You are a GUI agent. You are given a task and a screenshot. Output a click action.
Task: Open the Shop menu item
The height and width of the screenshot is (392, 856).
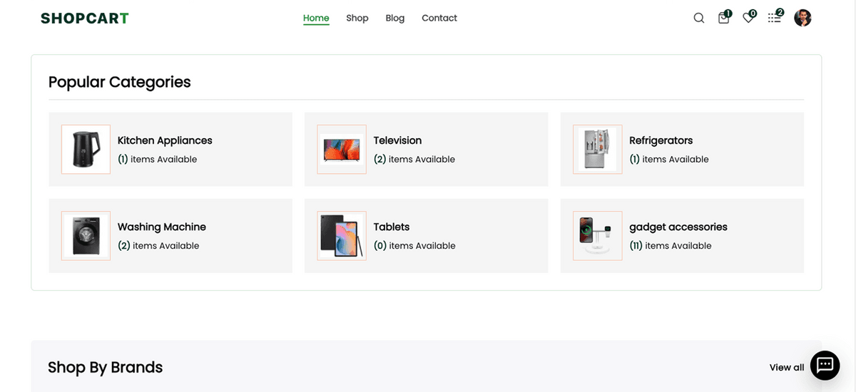pyautogui.click(x=357, y=19)
